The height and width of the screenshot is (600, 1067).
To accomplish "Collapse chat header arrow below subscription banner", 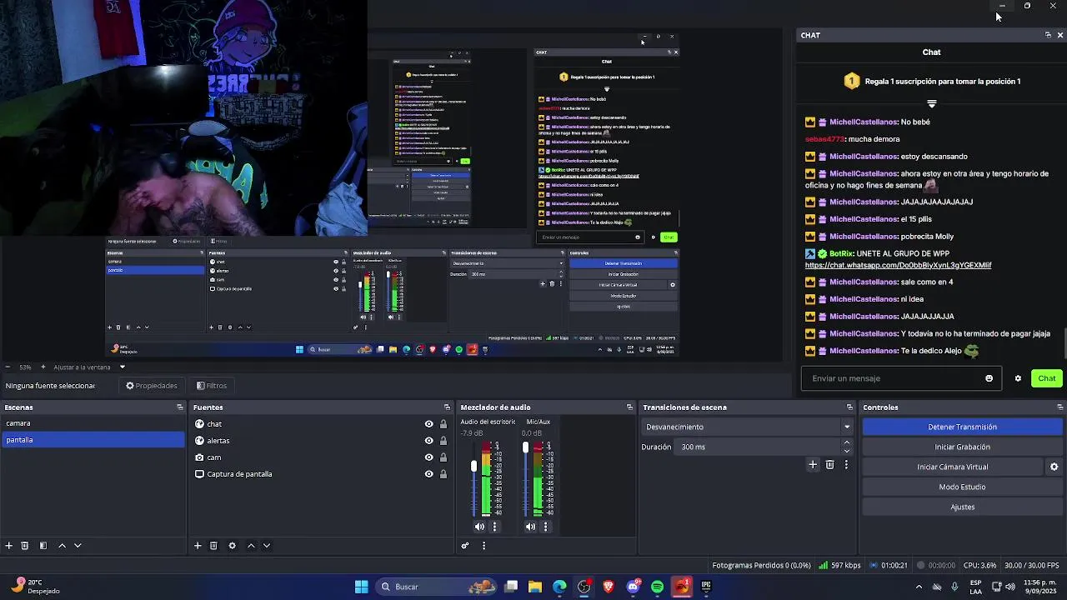I will pyautogui.click(x=932, y=104).
